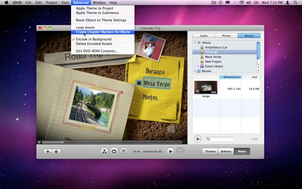The height and width of the screenshot is (189, 302).
Task: Click the motion playhead scrubber diamond
Action: coord(63,142)
